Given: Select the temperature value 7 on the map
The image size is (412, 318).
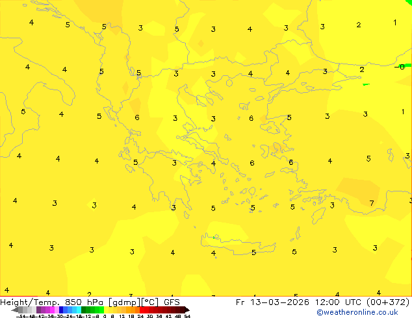Looking at the screenshot, I should click(372, 203).
